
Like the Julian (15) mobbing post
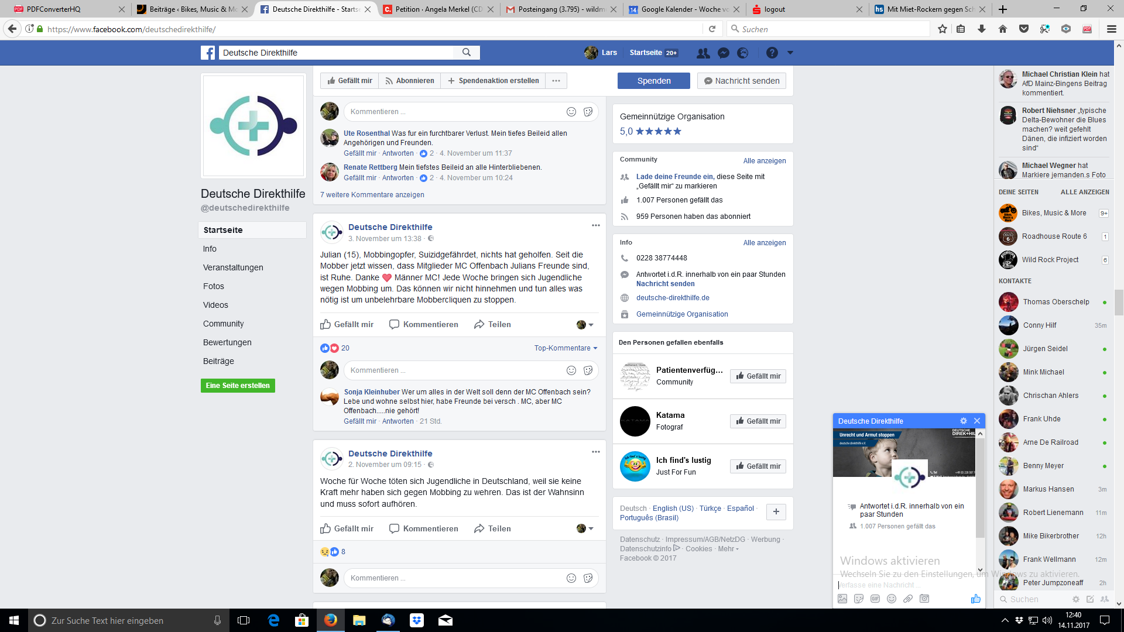tap(347, 324)
